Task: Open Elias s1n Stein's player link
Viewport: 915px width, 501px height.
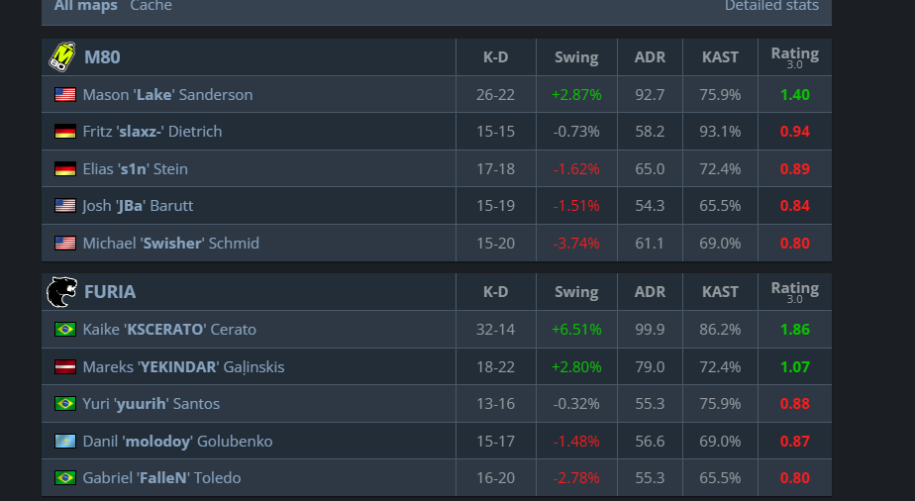Action: [136, 169]
